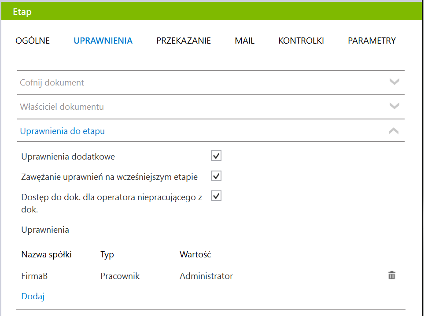Switch to the OGÓLNE tab
This screenshot has width=424, height=316.
click(33, 41)
